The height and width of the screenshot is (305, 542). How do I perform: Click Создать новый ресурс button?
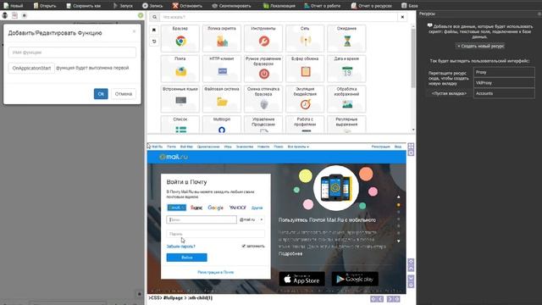(x=480, y=46)
